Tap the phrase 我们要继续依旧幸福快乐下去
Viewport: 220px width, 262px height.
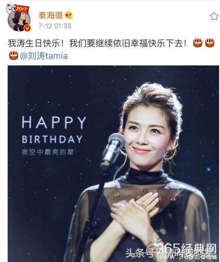[x=128, y=43]
